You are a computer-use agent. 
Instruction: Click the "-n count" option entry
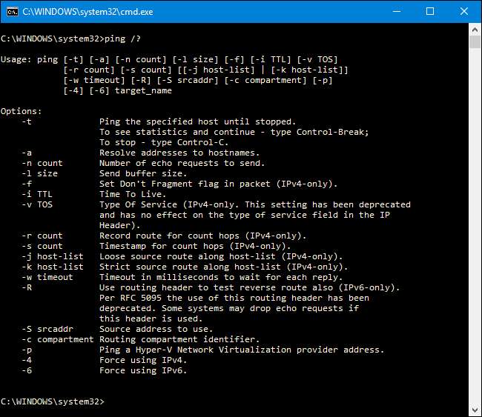pyautogui.click(x=42, y=163)
